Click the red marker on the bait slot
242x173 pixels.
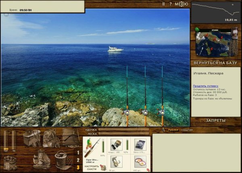[x=148, y=170]
